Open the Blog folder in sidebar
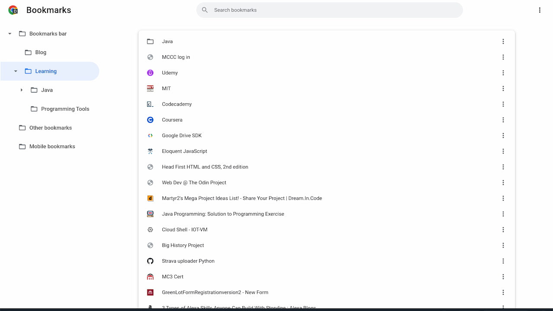The height and width of the screenshot is (311, 553). tap(41, 52)
